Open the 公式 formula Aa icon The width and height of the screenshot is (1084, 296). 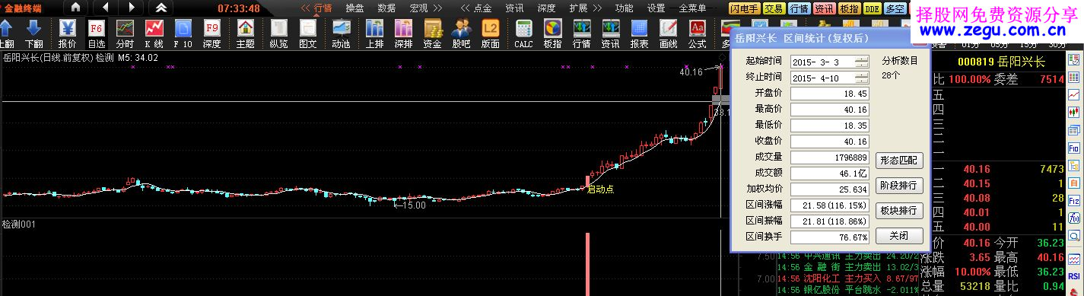coord(697,33)
